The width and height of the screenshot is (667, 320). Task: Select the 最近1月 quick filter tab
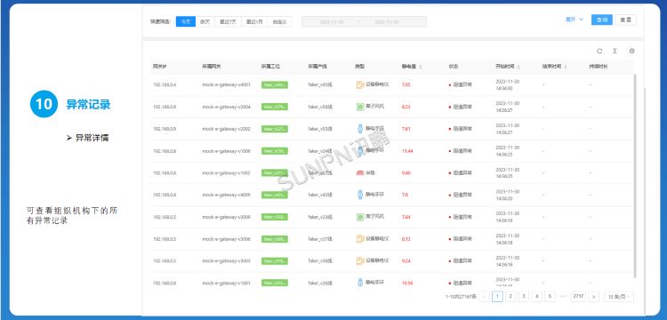[254, 21]
